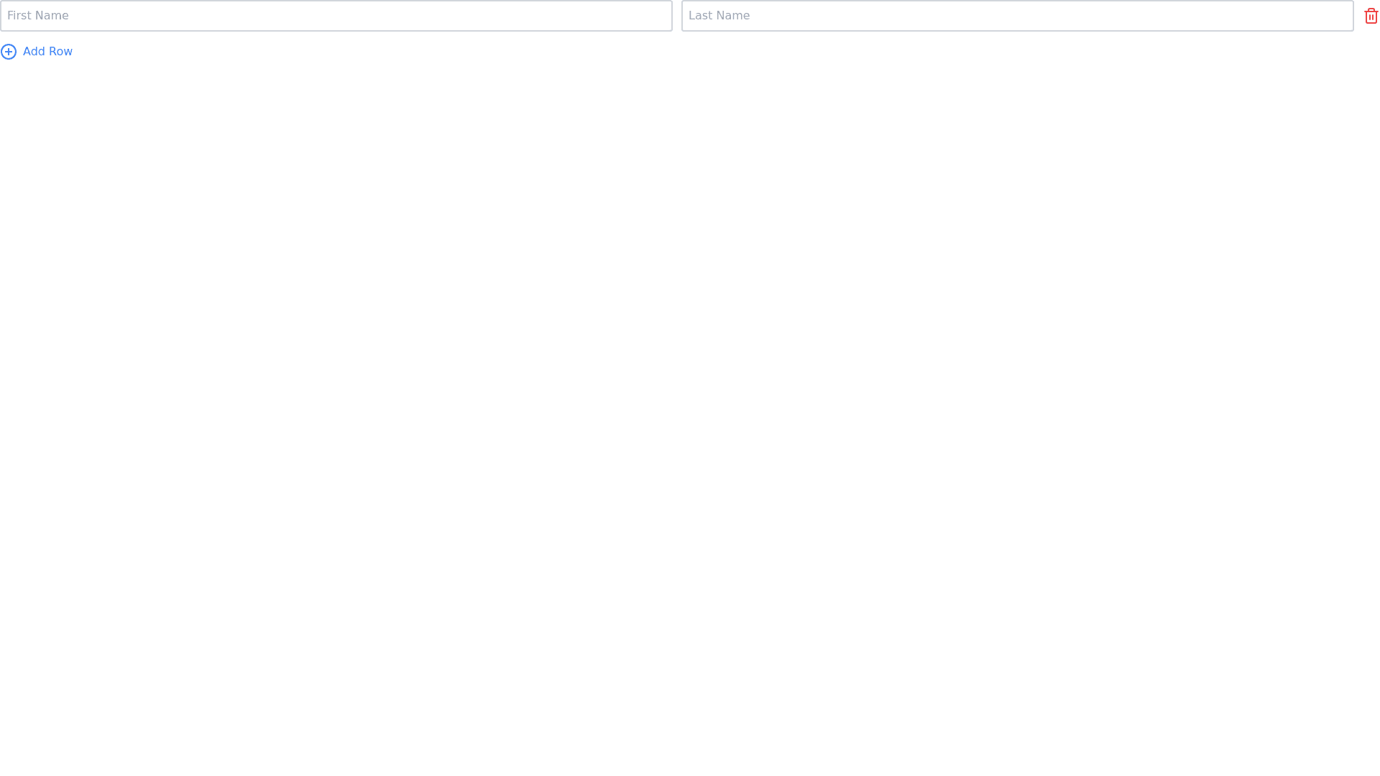Screen dimensions: 1380x776
Task: Click the blue plus circle icon
Action: pyautogui.click(x=9, y=52)
